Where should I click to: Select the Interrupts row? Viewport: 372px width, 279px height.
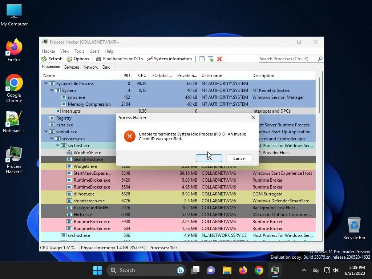(x=178, y=111)
